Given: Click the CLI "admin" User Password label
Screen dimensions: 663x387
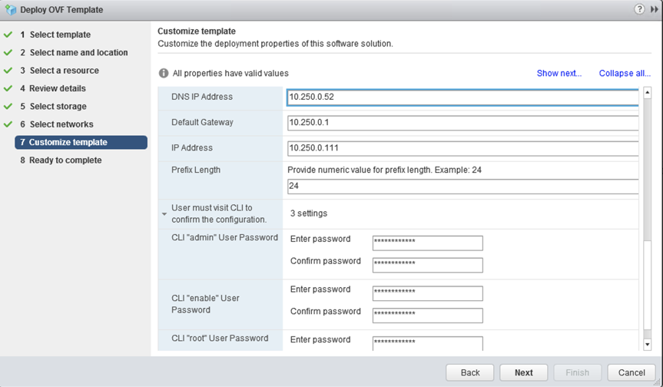Looking at the screenshot, I should [224, 237].
